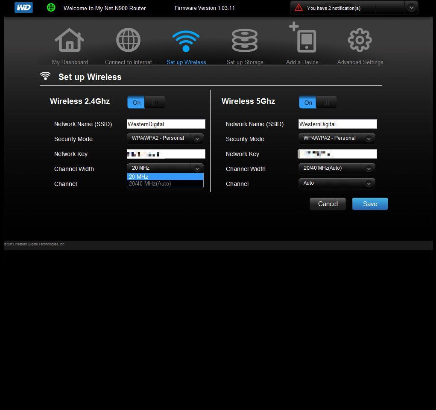The width and height of the screenshot is (436, 410).
Task: Open 5Ghz Security Mode dropdown
Action: click(x=337, y=139)
